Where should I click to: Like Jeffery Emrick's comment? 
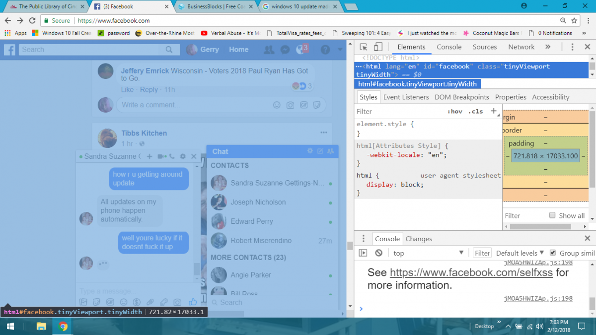(128, 90)
